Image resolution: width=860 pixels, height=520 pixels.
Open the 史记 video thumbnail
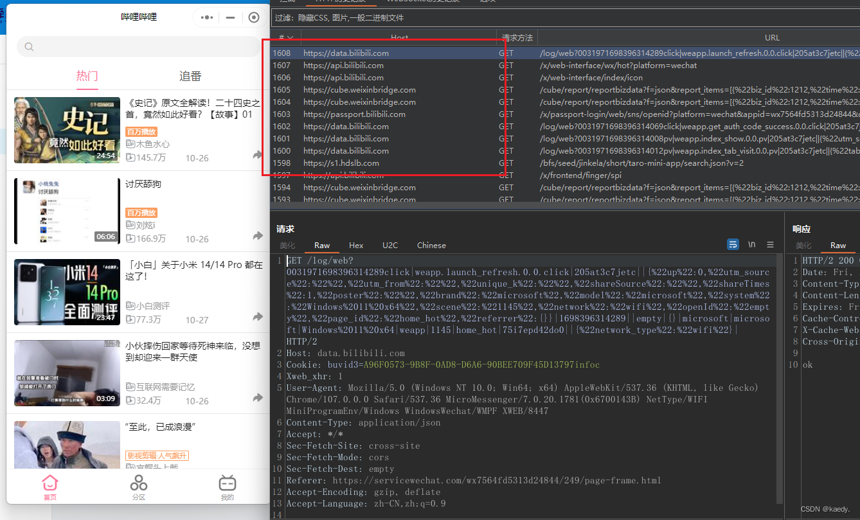[x=67, y=130]
